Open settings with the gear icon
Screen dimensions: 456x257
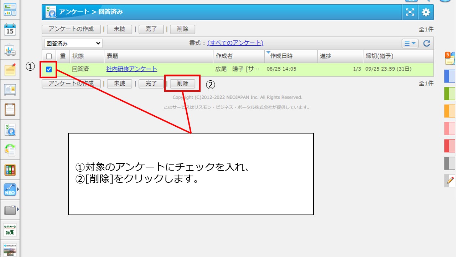(426, 12)
